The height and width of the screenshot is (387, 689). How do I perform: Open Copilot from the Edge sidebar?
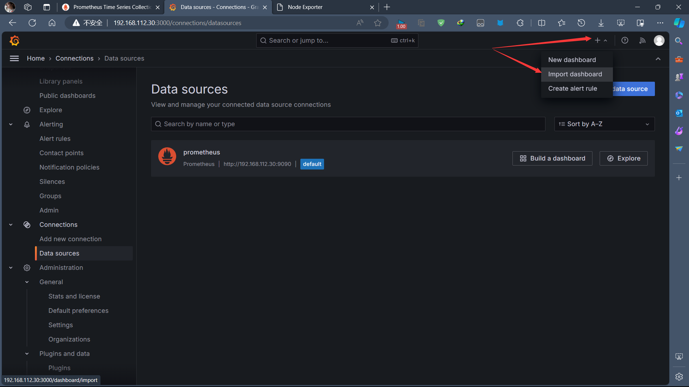[679, 23]
